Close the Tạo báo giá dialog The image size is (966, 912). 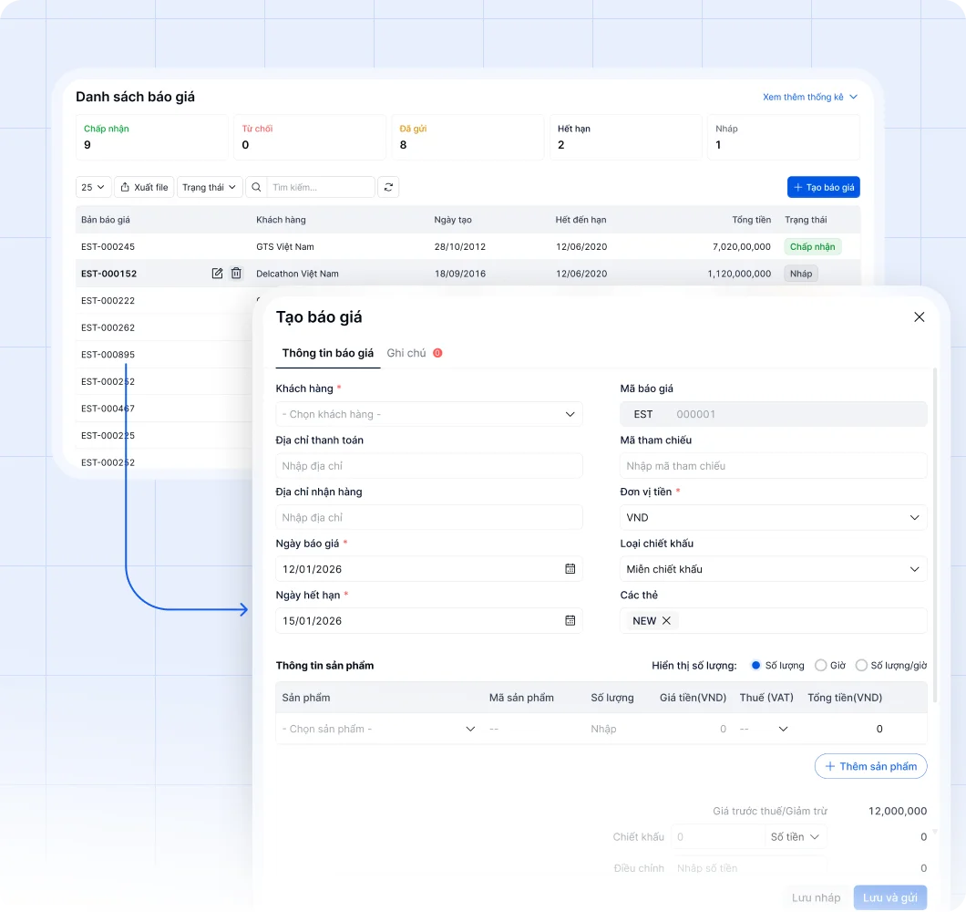coord(919,317)
